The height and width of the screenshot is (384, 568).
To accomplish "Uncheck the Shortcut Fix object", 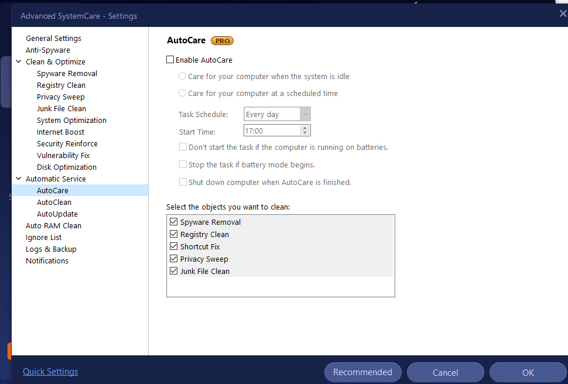I will pyautogui.click(x=174, y=247).
